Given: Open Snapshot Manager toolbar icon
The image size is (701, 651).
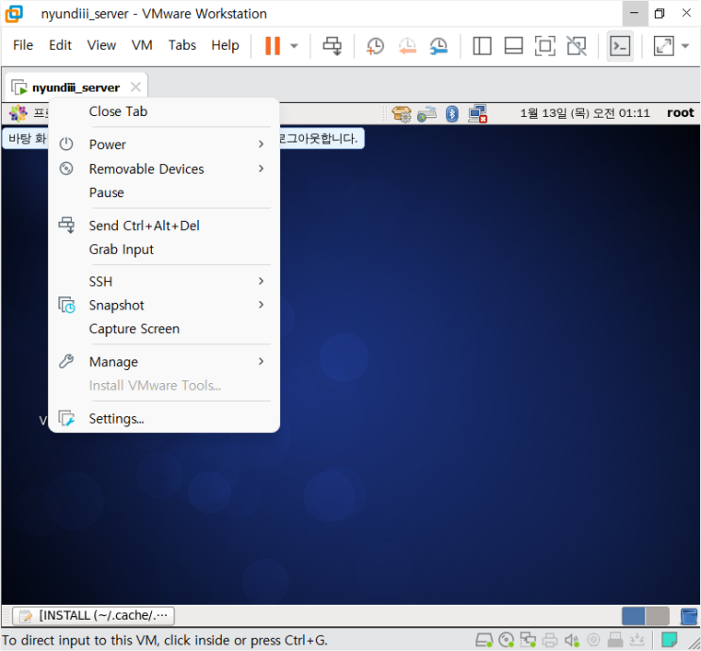Looking at the screenshot, I should pos(439,45).
